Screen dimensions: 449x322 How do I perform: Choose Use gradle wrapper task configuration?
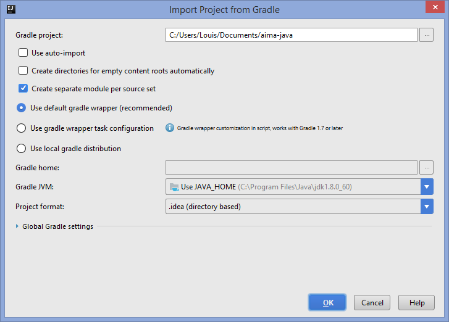22,128
